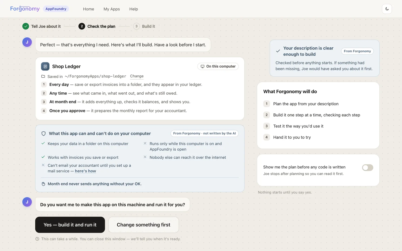Screen dimensions: 402x251
Task: Click the step 2 circle in the stepper
Action: click(82, 26)
